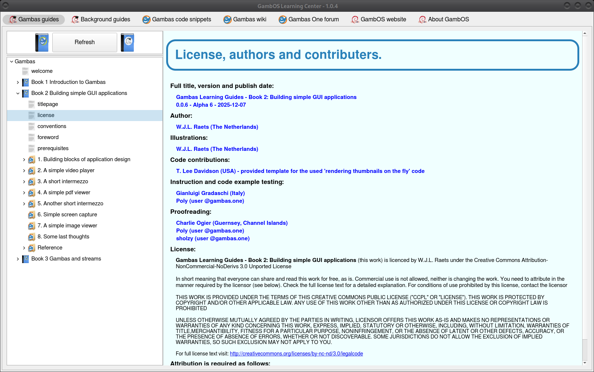594x372 pixels.
Task: Click the scrollbar down arrow in content pane
Action: click(585, 362)
